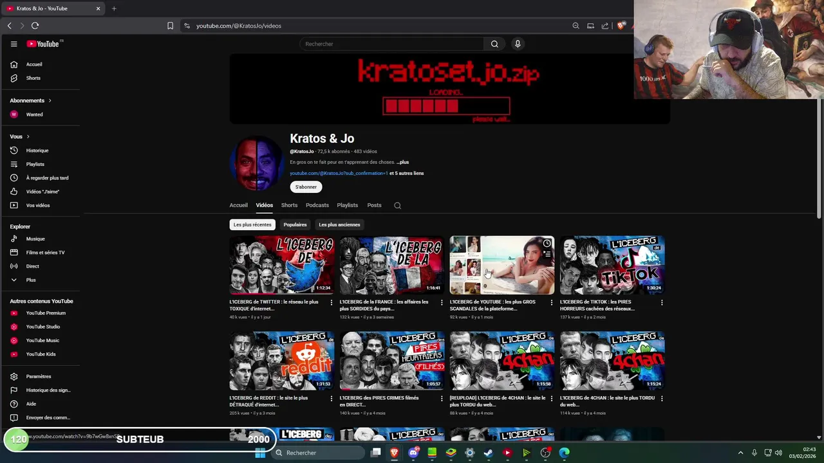The image size is (824, 463).
Task: Click the S'abonner button
Action: pos(306,186)
